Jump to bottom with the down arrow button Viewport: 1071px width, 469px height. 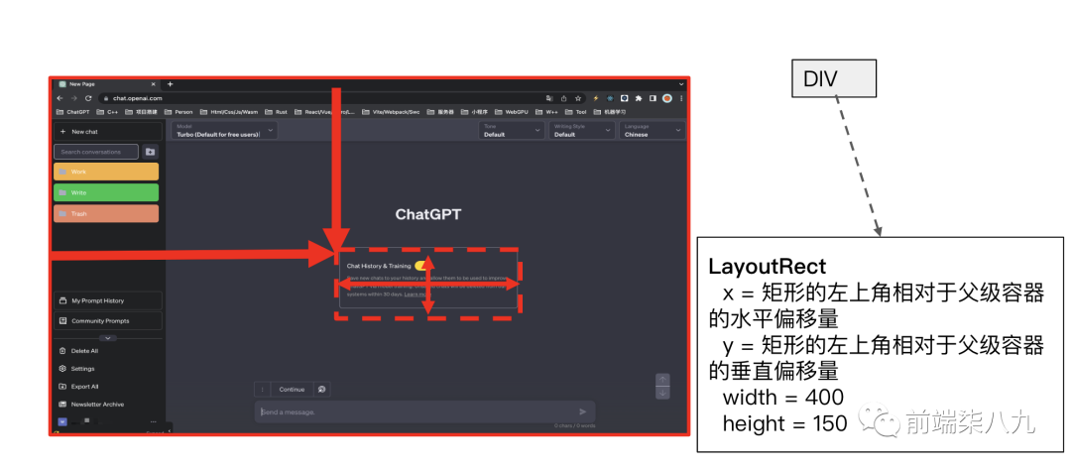662,394
